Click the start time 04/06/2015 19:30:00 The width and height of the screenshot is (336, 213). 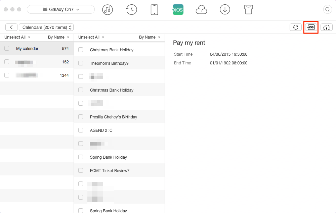[228, 54]
